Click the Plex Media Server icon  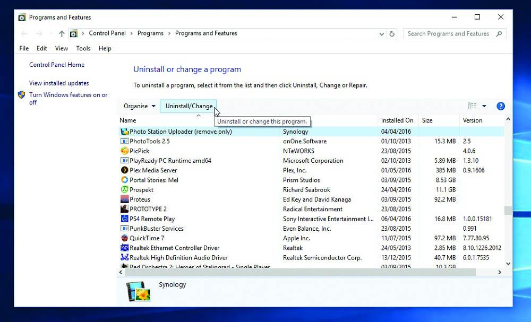[124, 170]
